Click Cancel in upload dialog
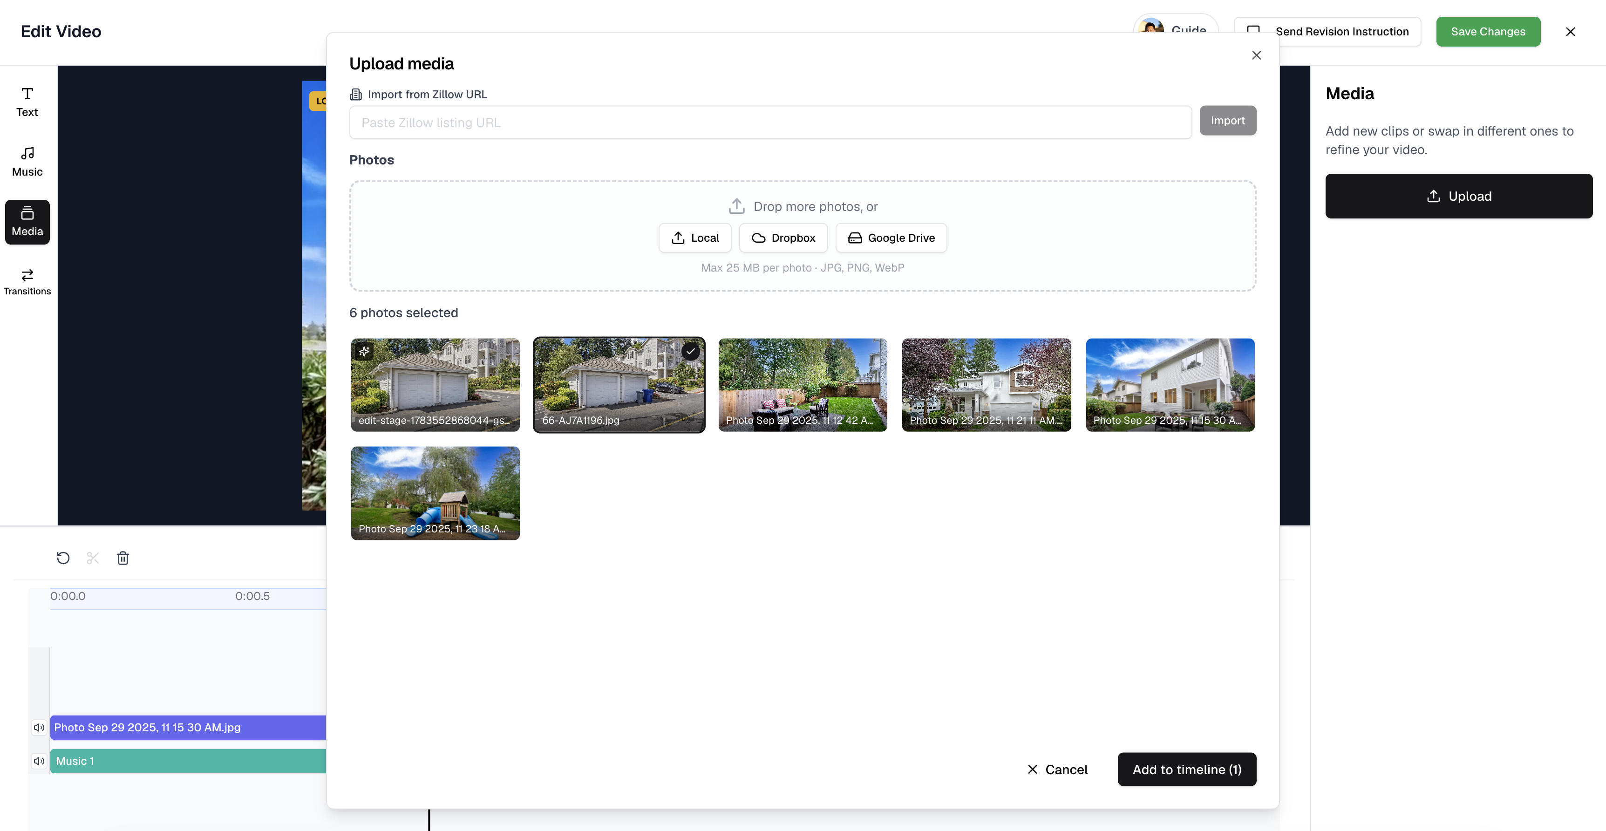The height and width of the screenshot is (831, 1606). tap(1057, 770)
